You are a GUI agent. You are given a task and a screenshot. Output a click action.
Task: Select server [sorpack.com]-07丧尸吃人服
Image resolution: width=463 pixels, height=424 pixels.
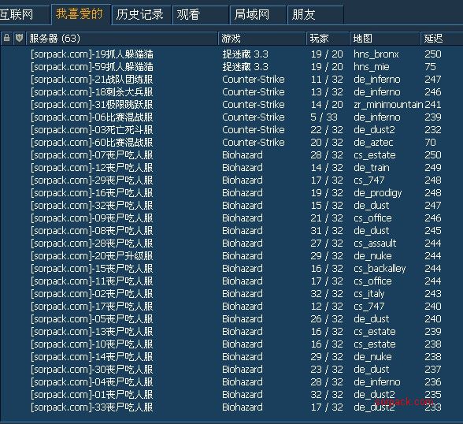[x=92, y=155]
